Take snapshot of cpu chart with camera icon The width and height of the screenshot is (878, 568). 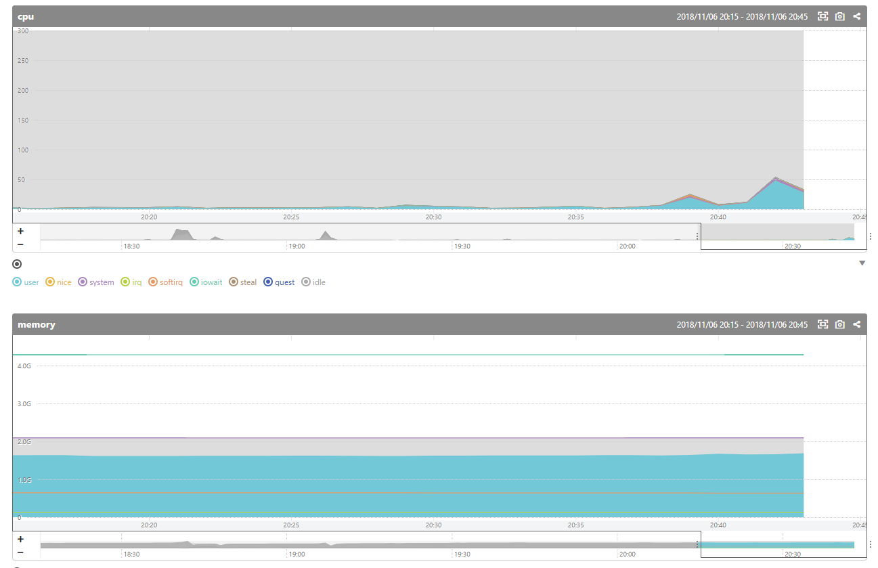pyautogui.click(x=840, y=16)
